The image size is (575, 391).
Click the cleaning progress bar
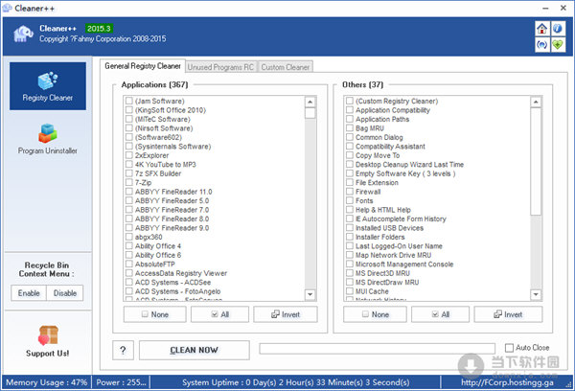(377, 349)
